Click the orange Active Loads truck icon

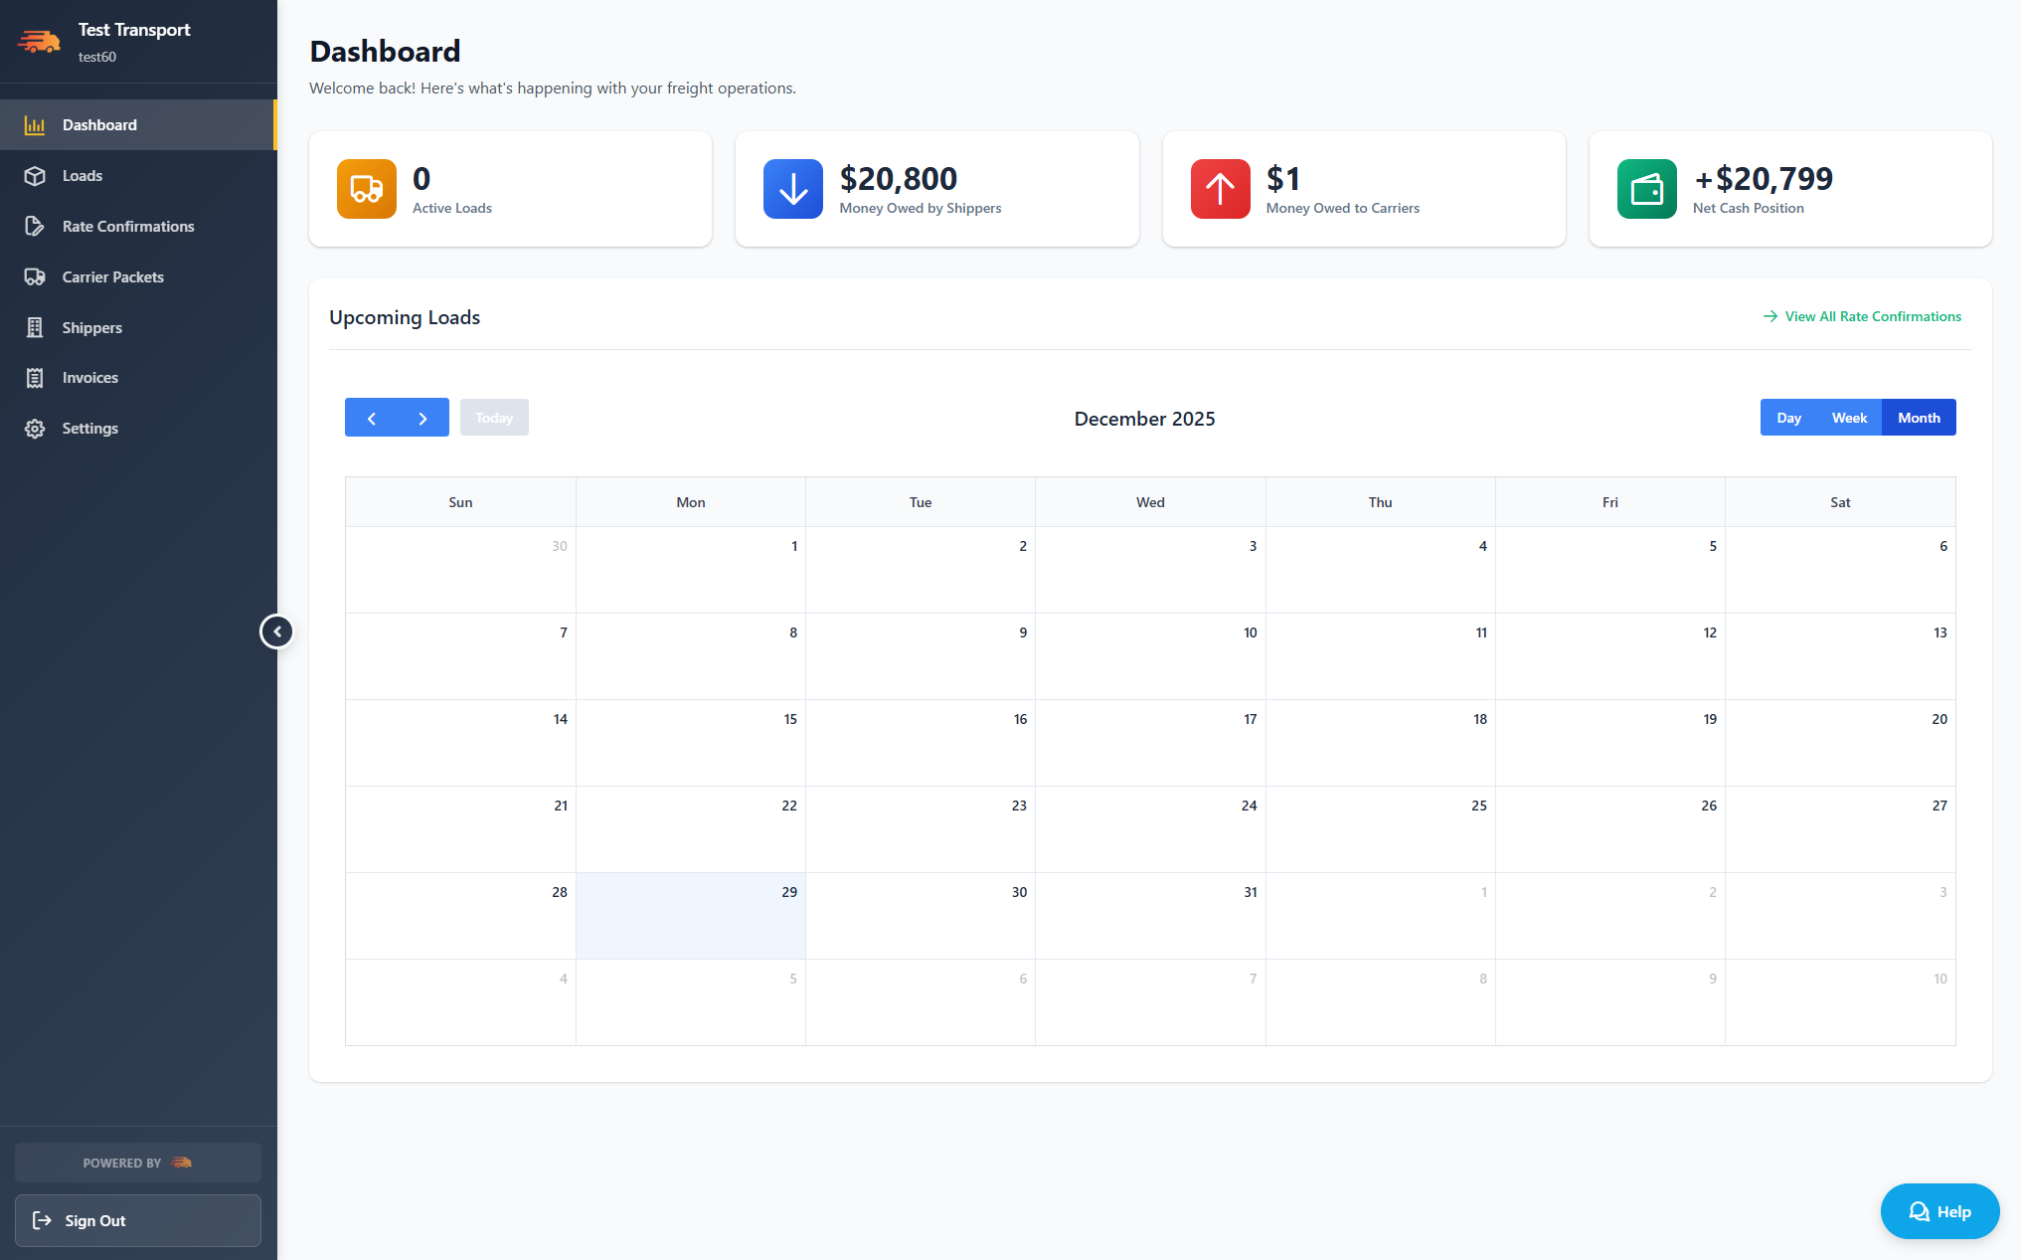[365, 188]
